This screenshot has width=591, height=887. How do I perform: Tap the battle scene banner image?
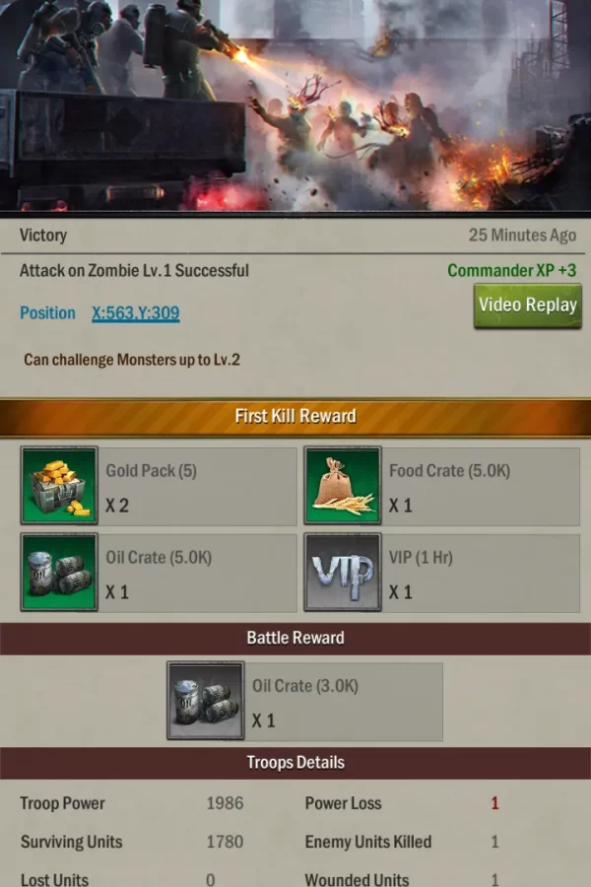[295, 105]
